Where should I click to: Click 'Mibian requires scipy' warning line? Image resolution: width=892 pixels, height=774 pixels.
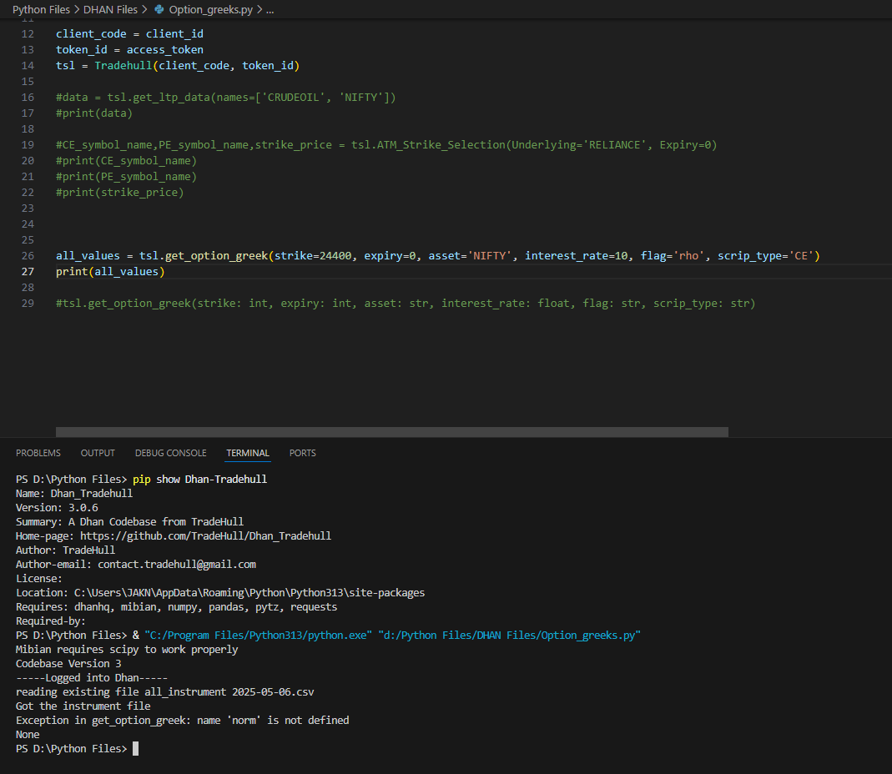[x=127, y=650]
